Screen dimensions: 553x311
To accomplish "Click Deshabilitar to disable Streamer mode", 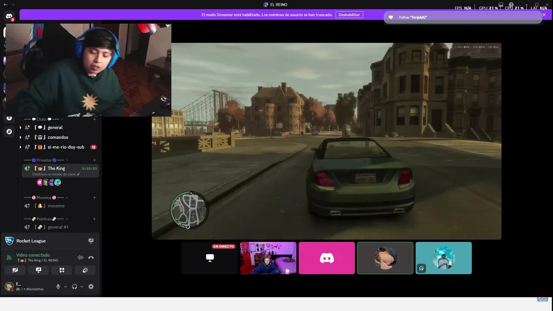I will point(349,15).
